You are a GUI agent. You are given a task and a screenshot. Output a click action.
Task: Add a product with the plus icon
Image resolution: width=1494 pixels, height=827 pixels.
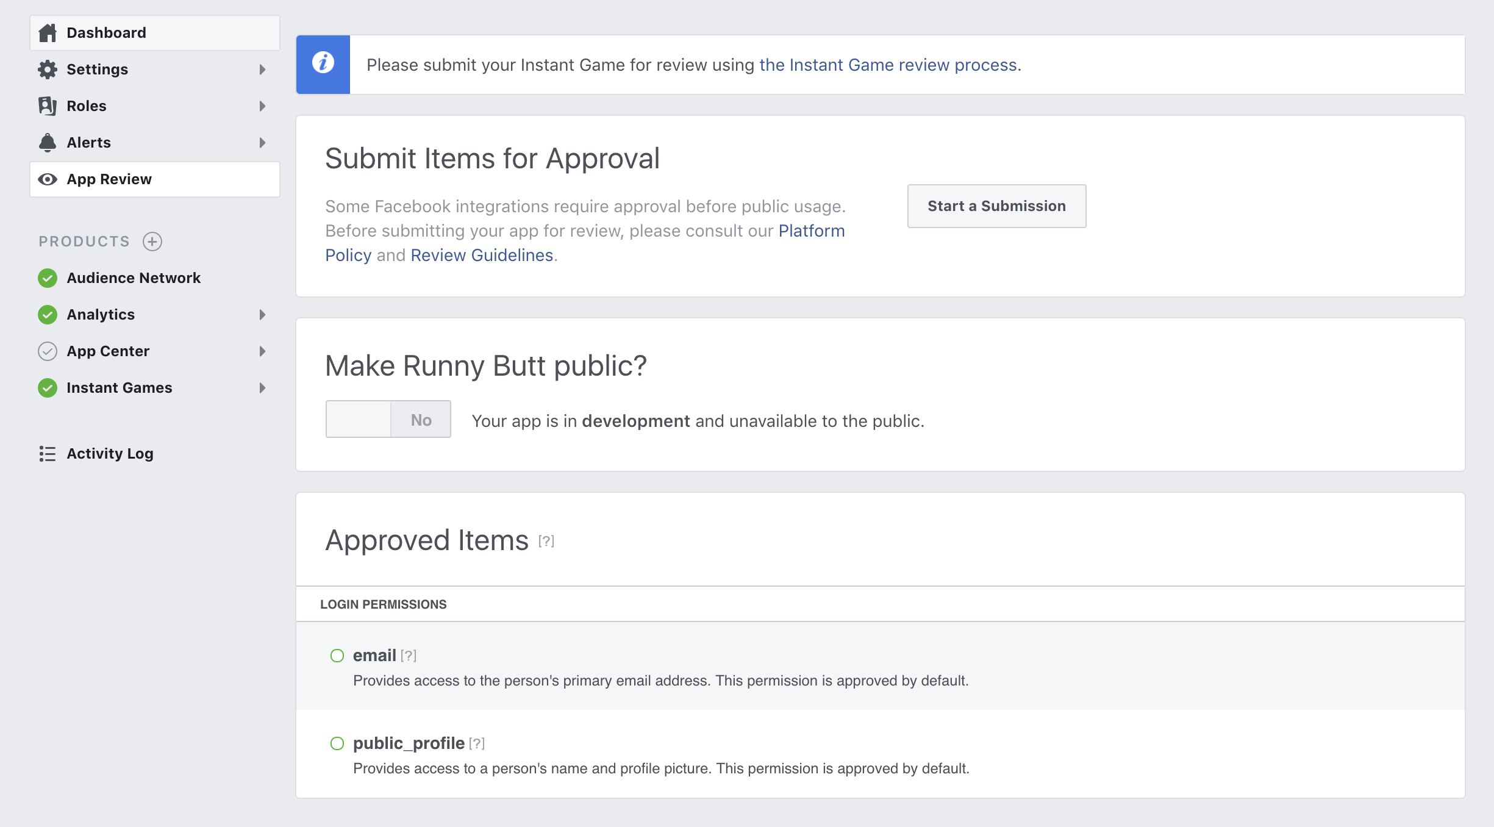coord(152,242)
